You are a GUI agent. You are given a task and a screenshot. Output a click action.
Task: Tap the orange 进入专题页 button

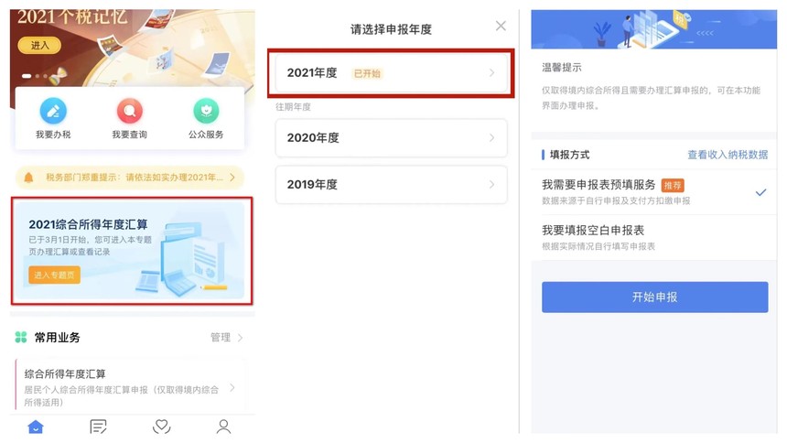(x=54, y=275)
